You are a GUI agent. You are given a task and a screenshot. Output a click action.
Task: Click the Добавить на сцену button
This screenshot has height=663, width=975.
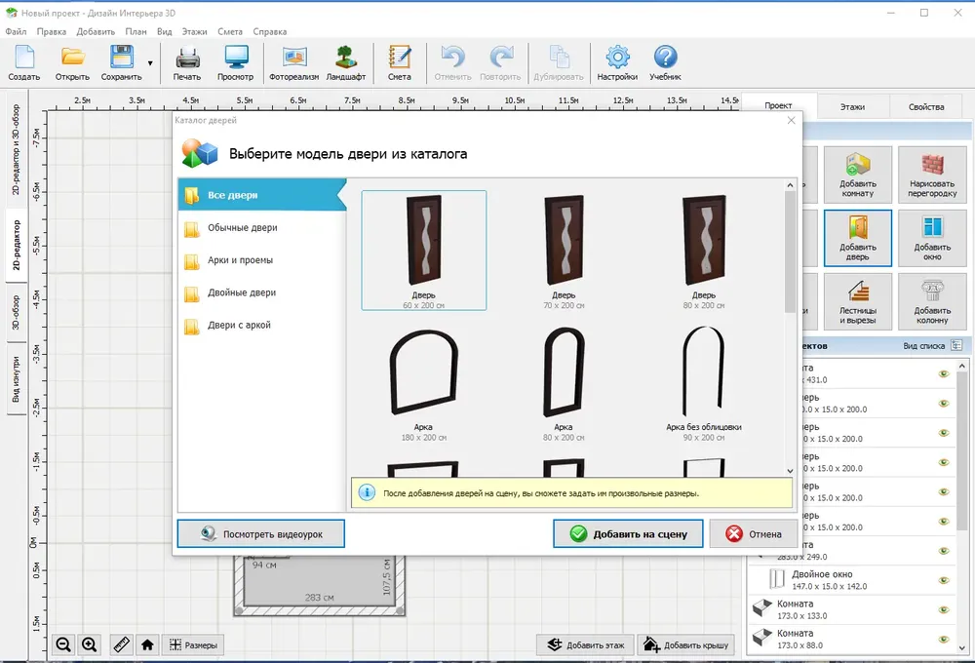[628, 533]
